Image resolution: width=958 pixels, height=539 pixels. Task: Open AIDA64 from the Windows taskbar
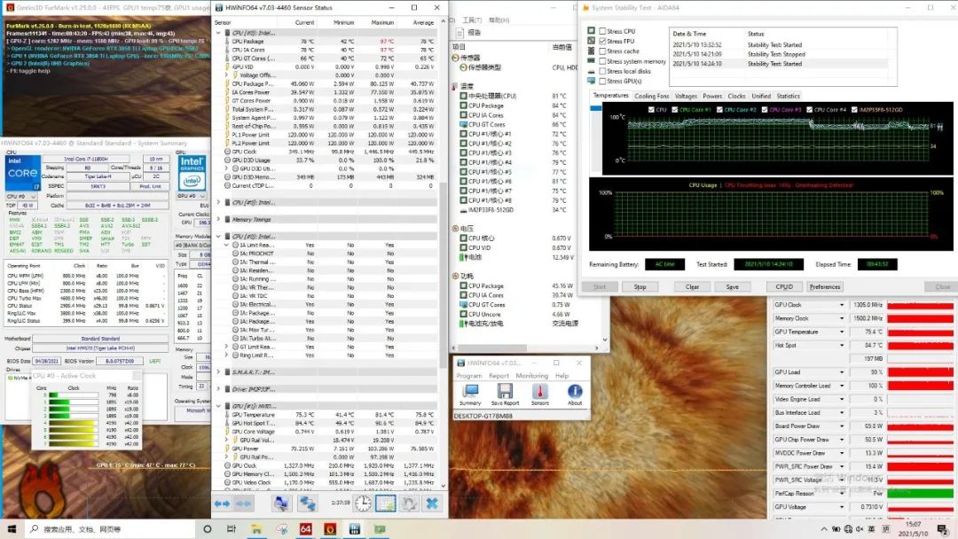pos(304,529)
